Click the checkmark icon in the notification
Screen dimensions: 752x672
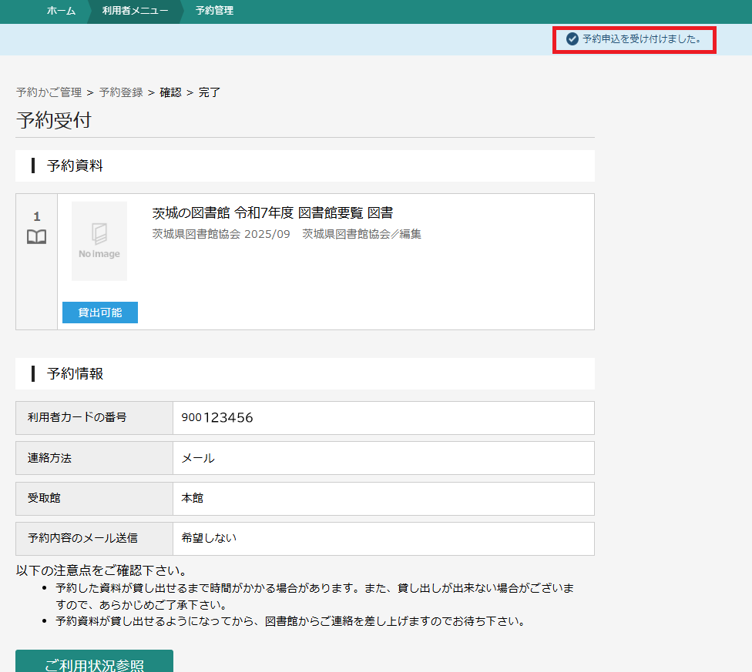tap(572, 39)
